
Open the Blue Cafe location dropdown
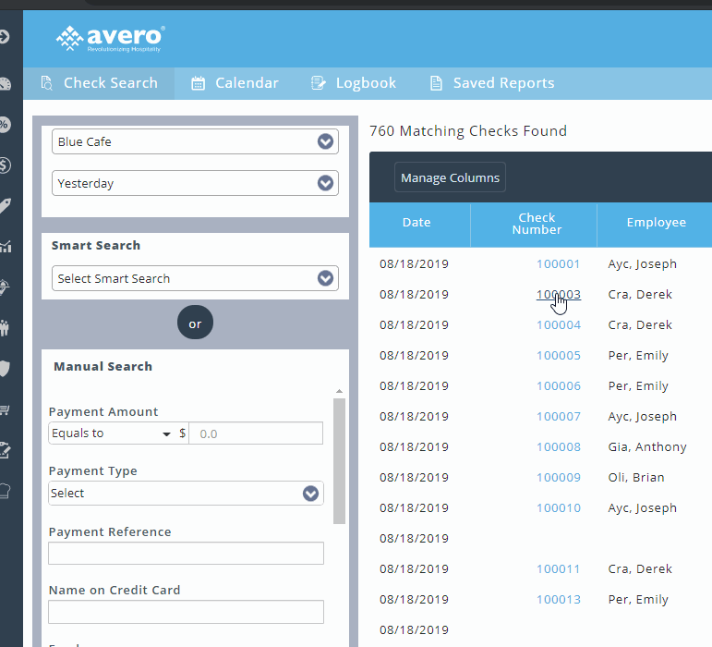click(195, 141)
